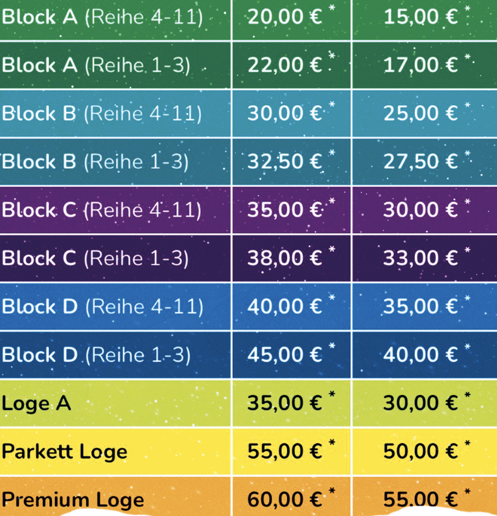Select the Block B (Reihe 4-11) row label
This screenshot has width=497, height=516.
pyautogui.click(x=102, y=114)
